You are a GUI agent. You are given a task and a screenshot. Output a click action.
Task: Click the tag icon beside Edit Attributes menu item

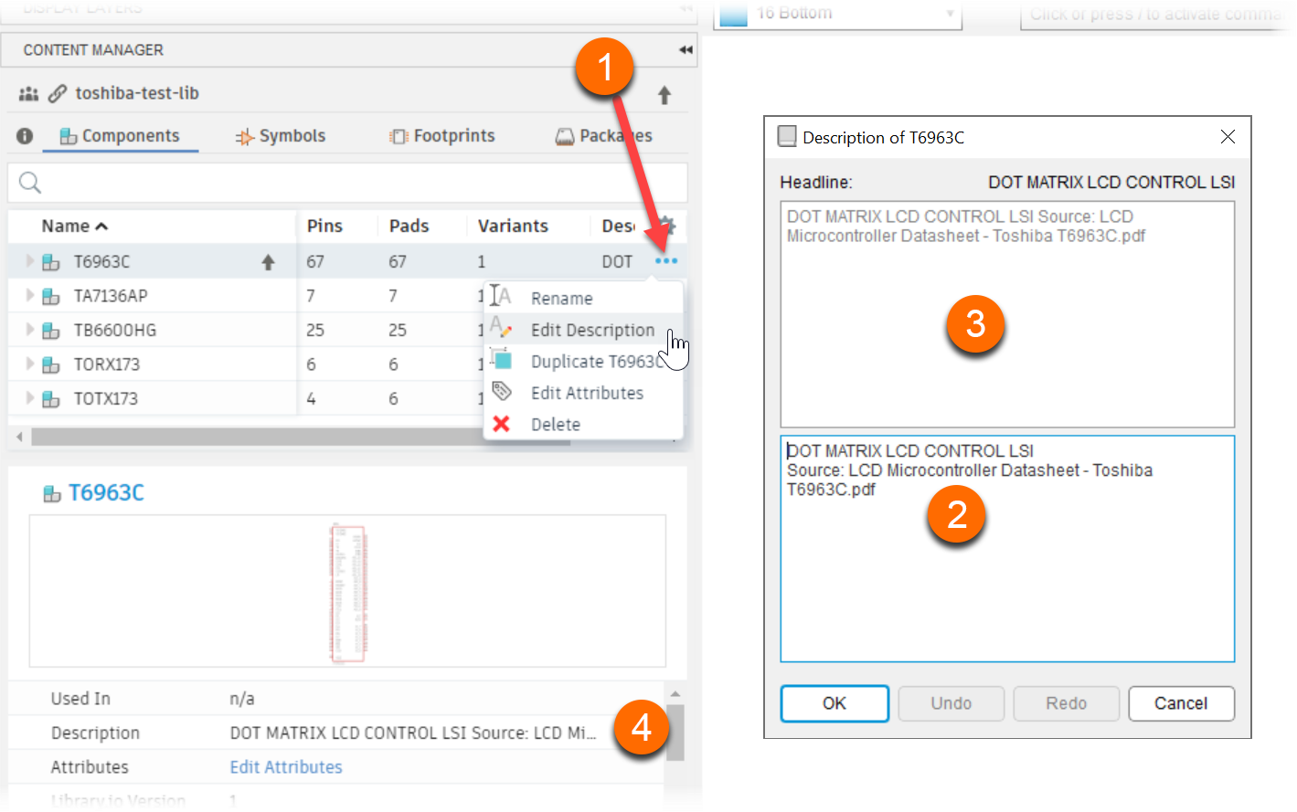[502, 391]
